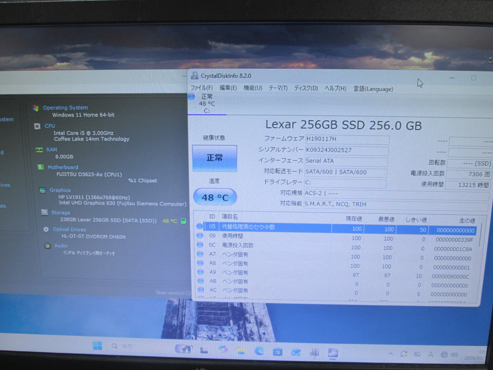Click the Operating System Windows flag icon
The width and height of the screenshot is (493, 370).
tap(36, 108)
